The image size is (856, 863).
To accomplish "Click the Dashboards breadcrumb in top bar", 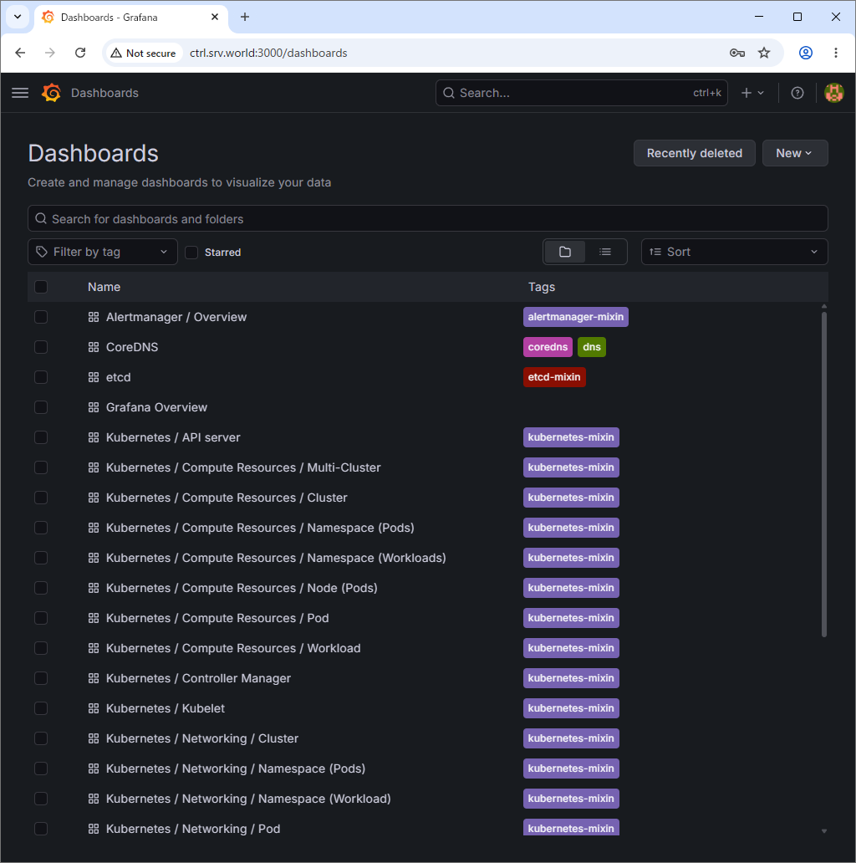I will (x=104, y=93).
